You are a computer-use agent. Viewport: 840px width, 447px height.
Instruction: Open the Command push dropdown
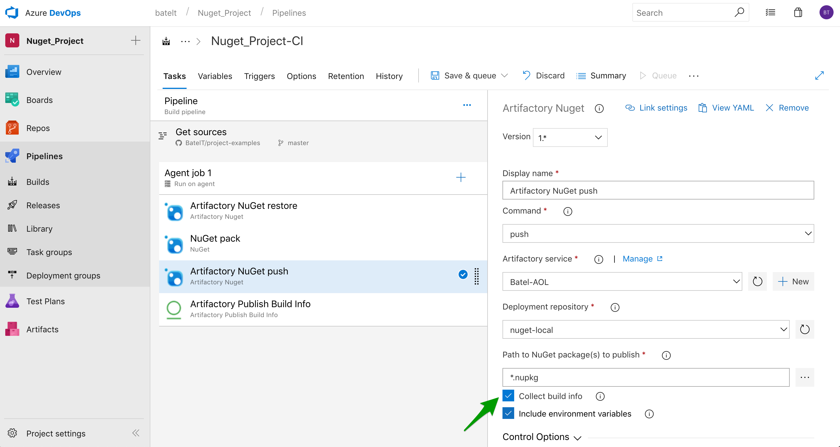[x=658, y=233]
